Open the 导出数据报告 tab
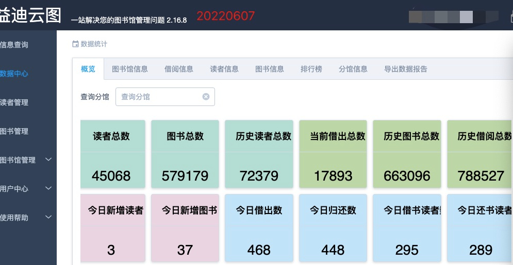Viewport: 513px width, 265px height. pos(406,69)
